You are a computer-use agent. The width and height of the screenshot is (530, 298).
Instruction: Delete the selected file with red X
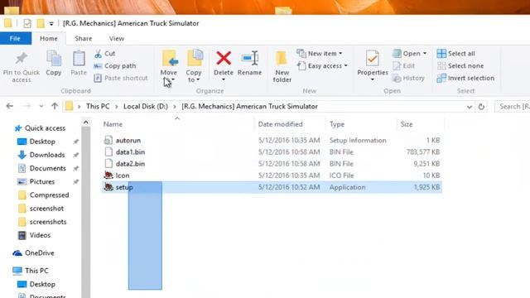pyautogui.click(x=224, y=63)
